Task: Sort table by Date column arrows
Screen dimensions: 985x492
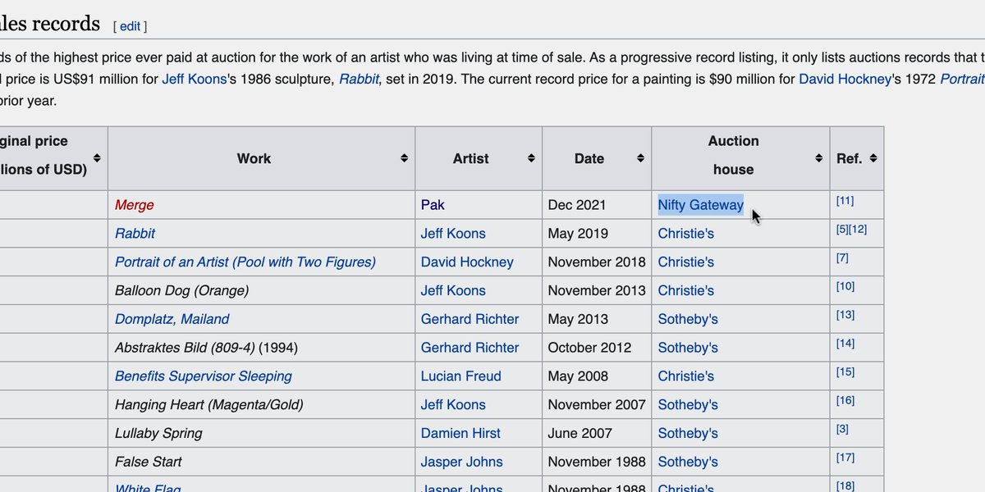Action: [x=640, y=157]
